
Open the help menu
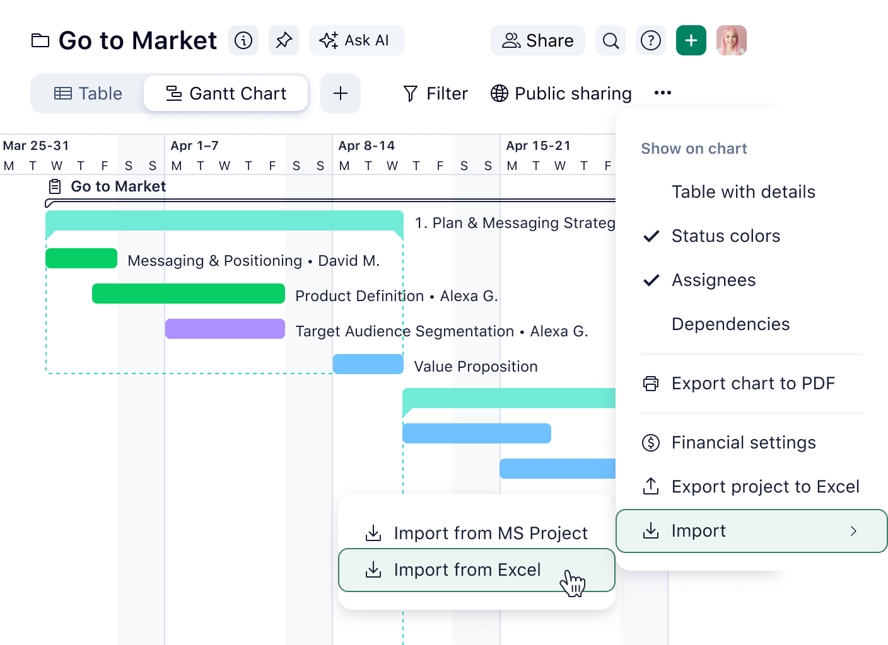tap(650, 40)
